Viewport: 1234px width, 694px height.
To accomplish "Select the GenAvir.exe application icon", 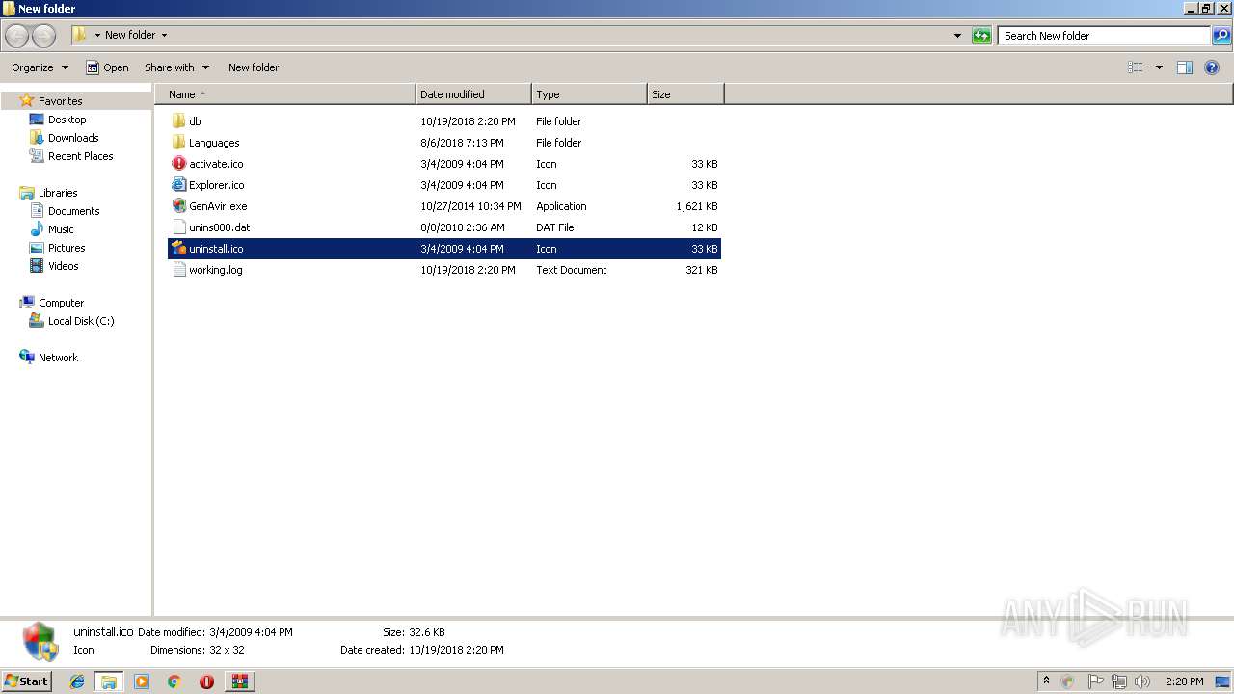I will (178, 206).
